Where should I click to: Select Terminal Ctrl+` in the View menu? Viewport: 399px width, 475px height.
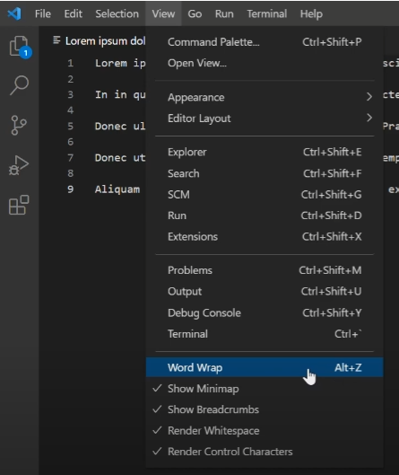(265, 334)
